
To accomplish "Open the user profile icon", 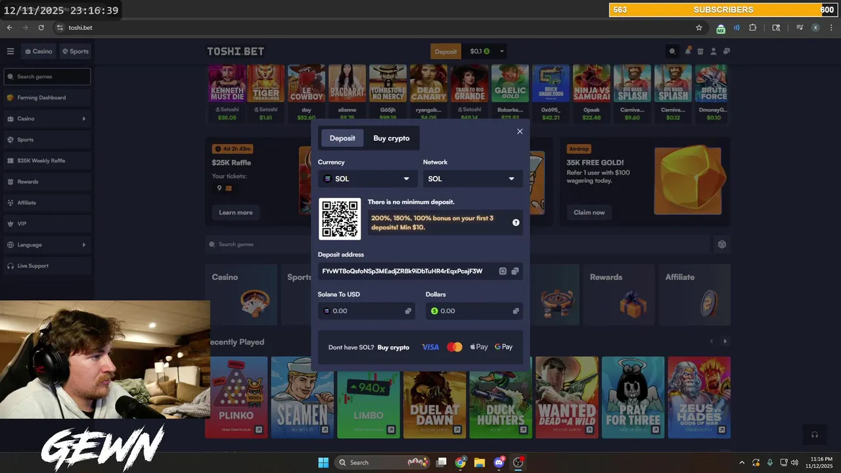I will 714,51.
